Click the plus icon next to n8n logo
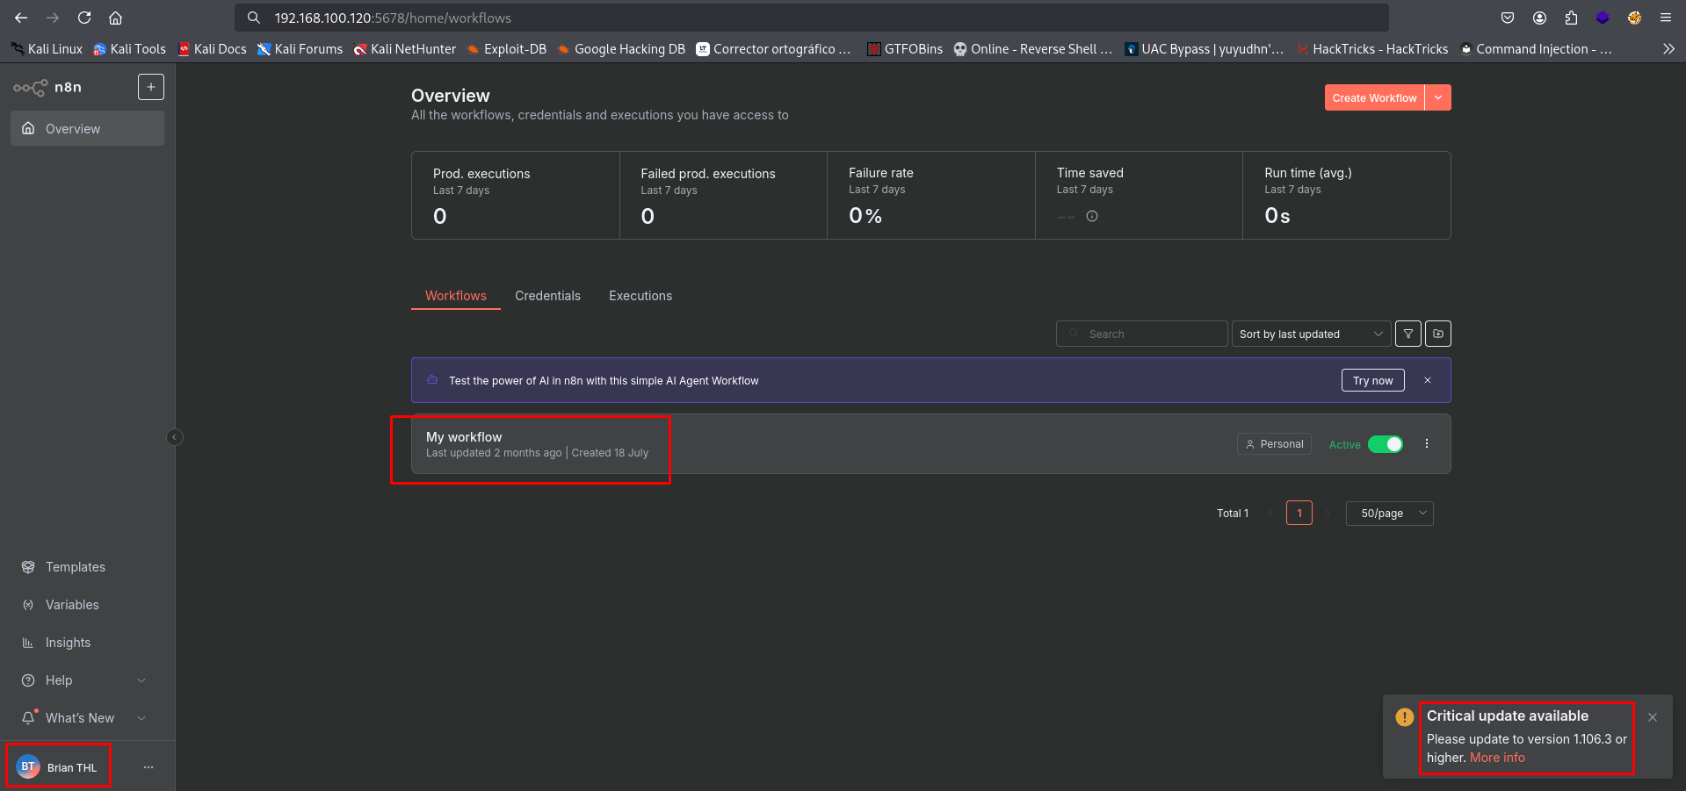Image resolution: width=1686 pixels, height=791 pixels. (x=151, y=87)
